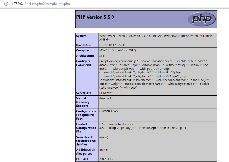The width and height of the screenshot is (229, 162).
Task: Select the Configuration File (php.ini) Path label
Action: coord(86,115)
